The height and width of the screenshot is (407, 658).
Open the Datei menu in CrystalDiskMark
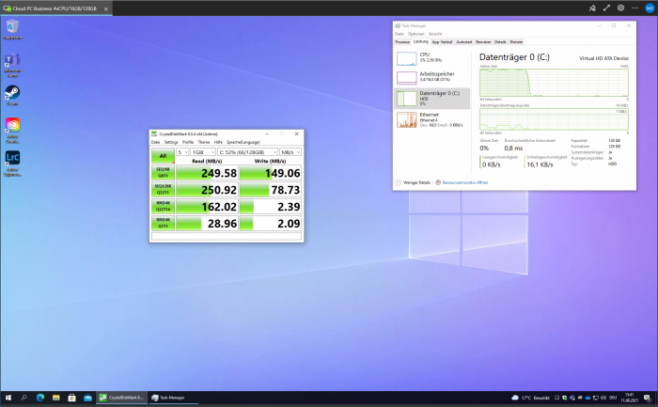coord(155,142)
